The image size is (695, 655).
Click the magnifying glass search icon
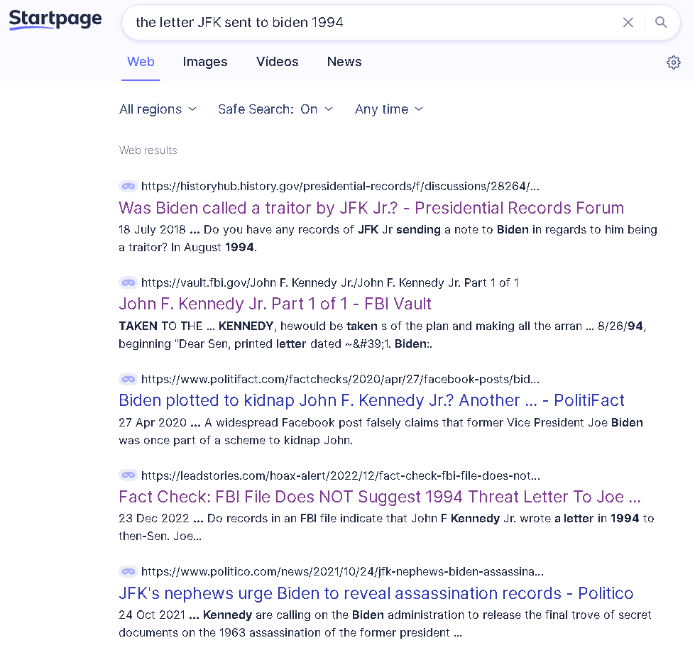pos(661,22)
